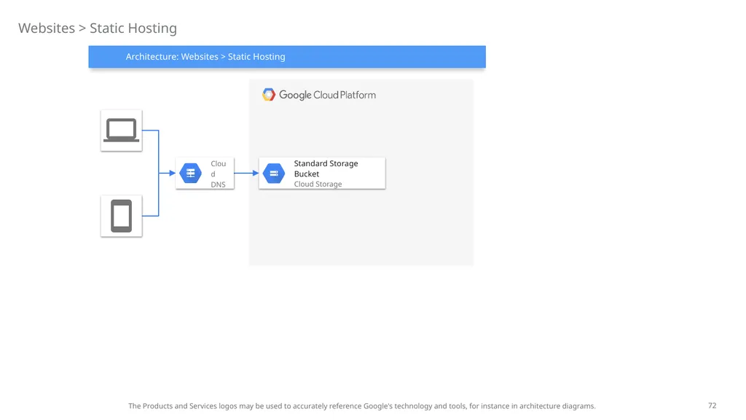
Task: Click the 'Google Cloud Platform' heading text
Action: tap(327, 95)
